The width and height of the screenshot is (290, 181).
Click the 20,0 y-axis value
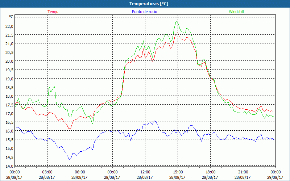(10, 61)
